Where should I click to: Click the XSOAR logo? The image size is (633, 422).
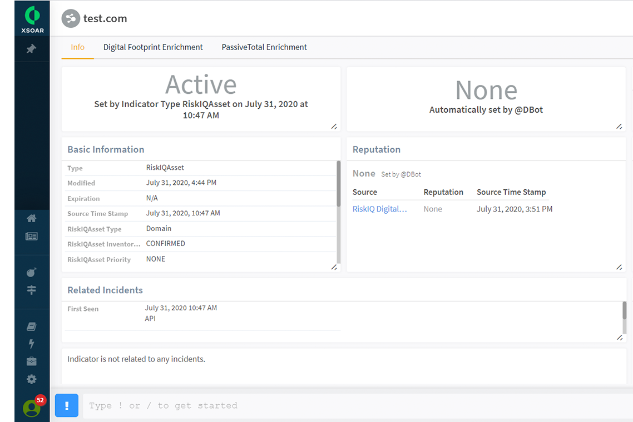pyautogui.click(x=32, y=19)
